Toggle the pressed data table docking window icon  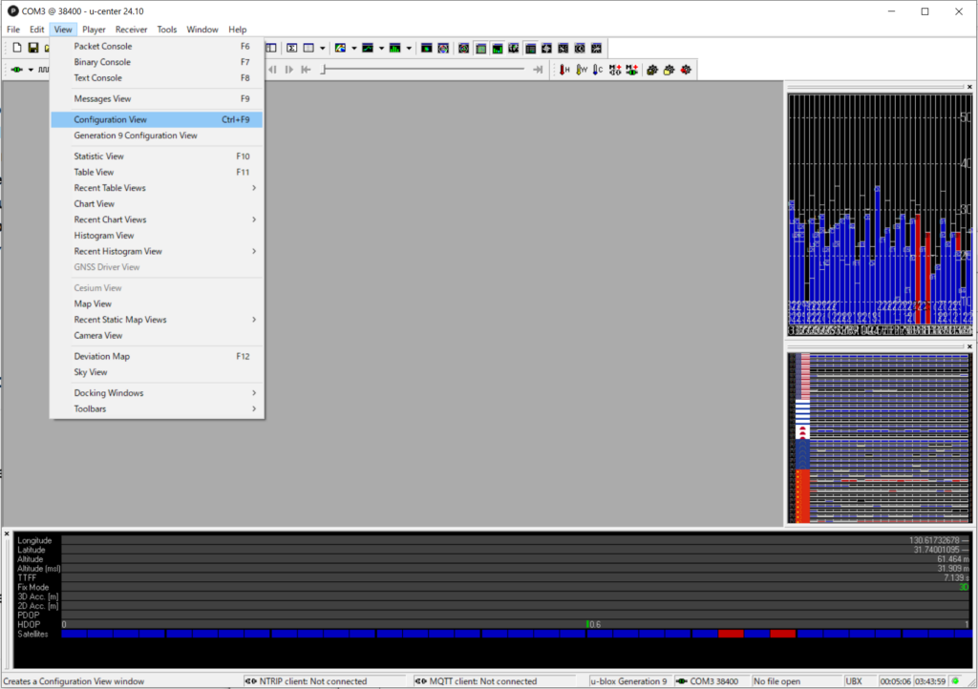coord(530,48)
